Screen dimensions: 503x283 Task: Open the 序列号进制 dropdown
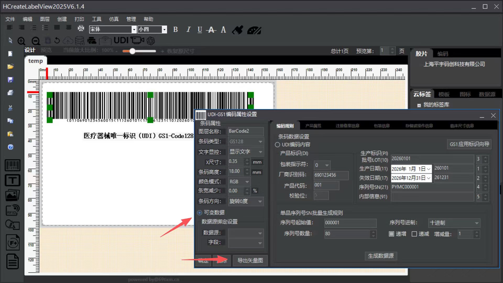click(x=454, y=223)
